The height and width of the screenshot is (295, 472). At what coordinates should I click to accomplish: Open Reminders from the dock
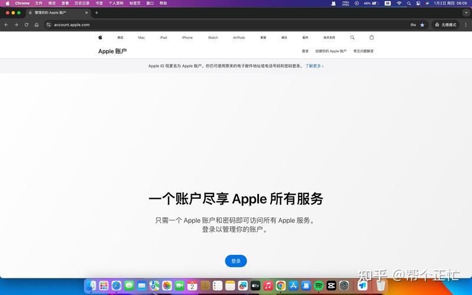217,286
